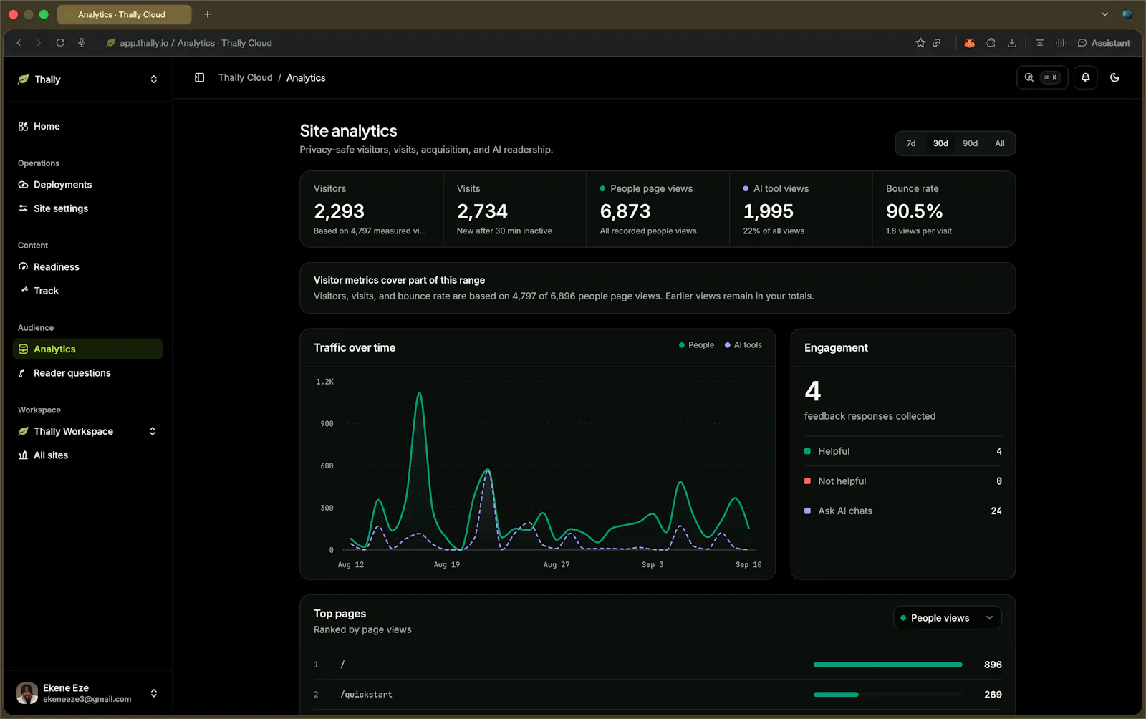Go back using the browser back arrow
The width and height of the screenshot is (1146, 719).
(19, 43)
